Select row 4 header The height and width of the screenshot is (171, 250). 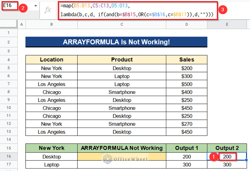click(x=9, y=60)
